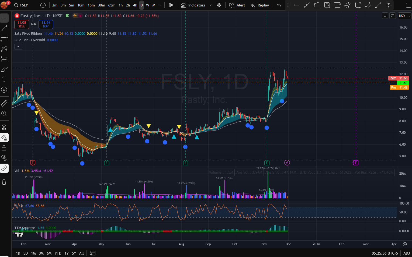
Task: Click the Blue Dot - Oversold indicator label
Action: (x=30, y=40)
